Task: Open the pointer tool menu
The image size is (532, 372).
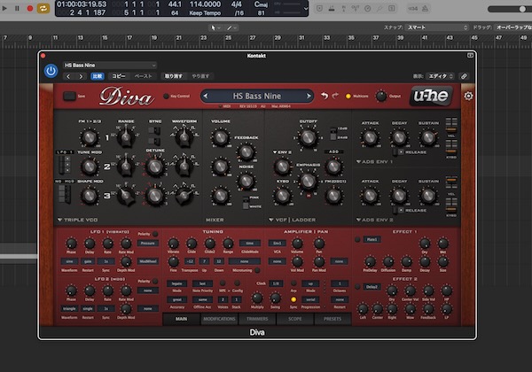Action: (x=215, y=27)
